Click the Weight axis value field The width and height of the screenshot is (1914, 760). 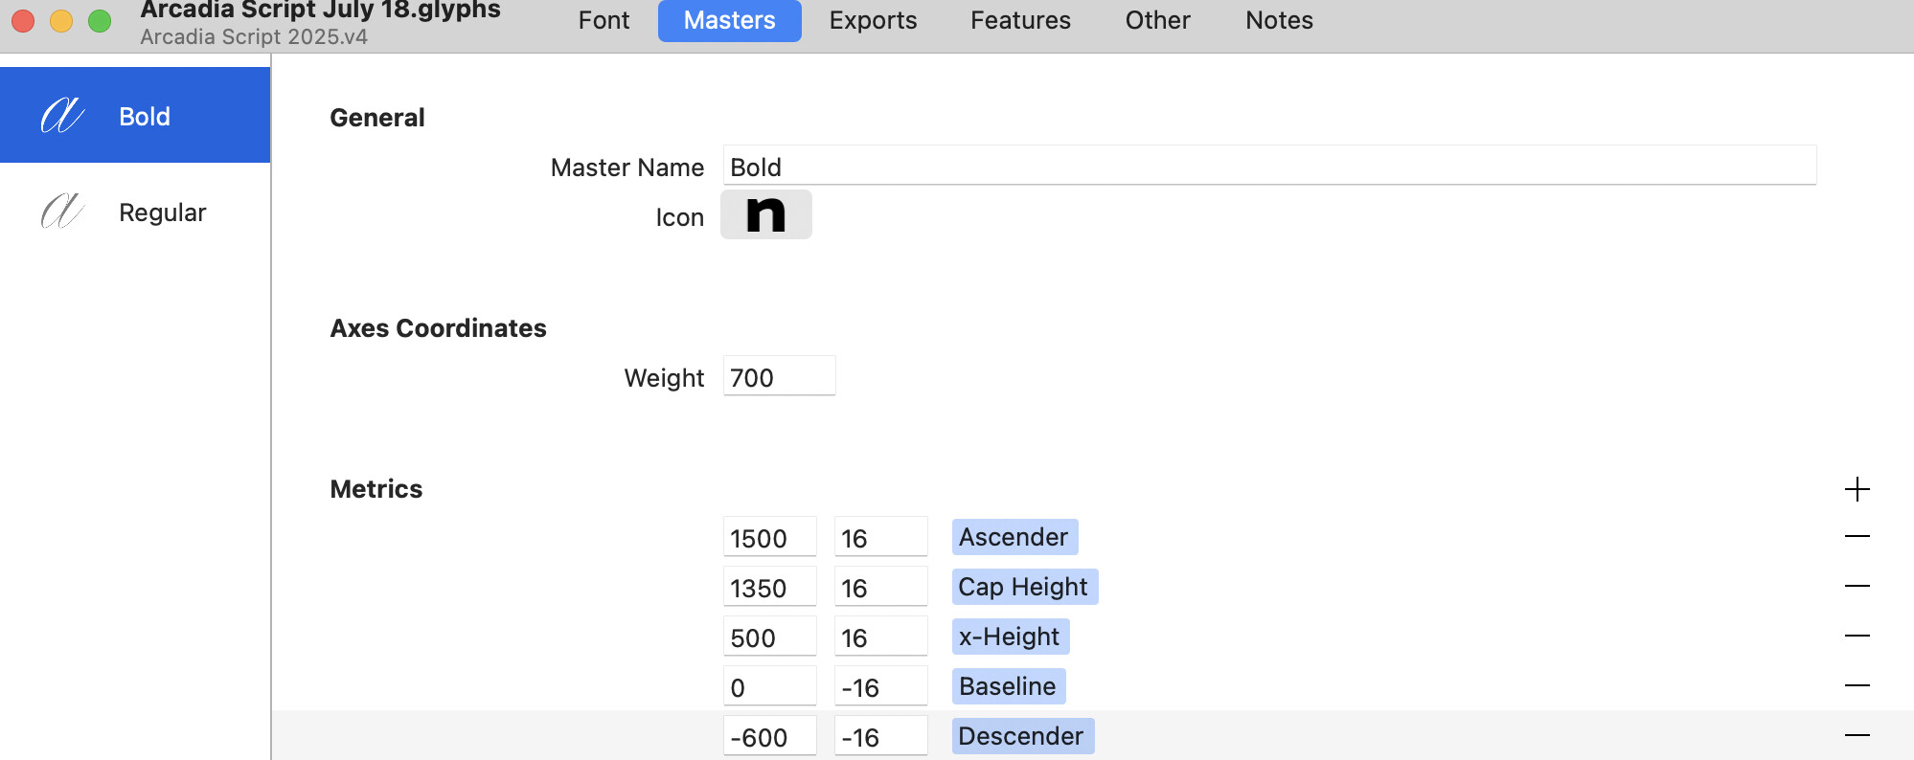pyautogui.click(x=778, y=376)
